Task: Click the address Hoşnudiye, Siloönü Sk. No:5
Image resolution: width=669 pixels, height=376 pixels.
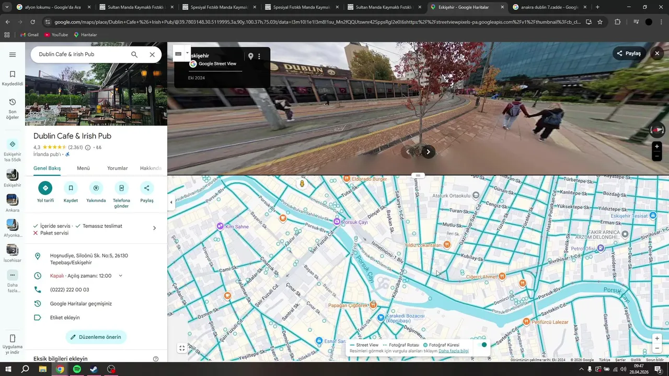Action: point(89,259)
